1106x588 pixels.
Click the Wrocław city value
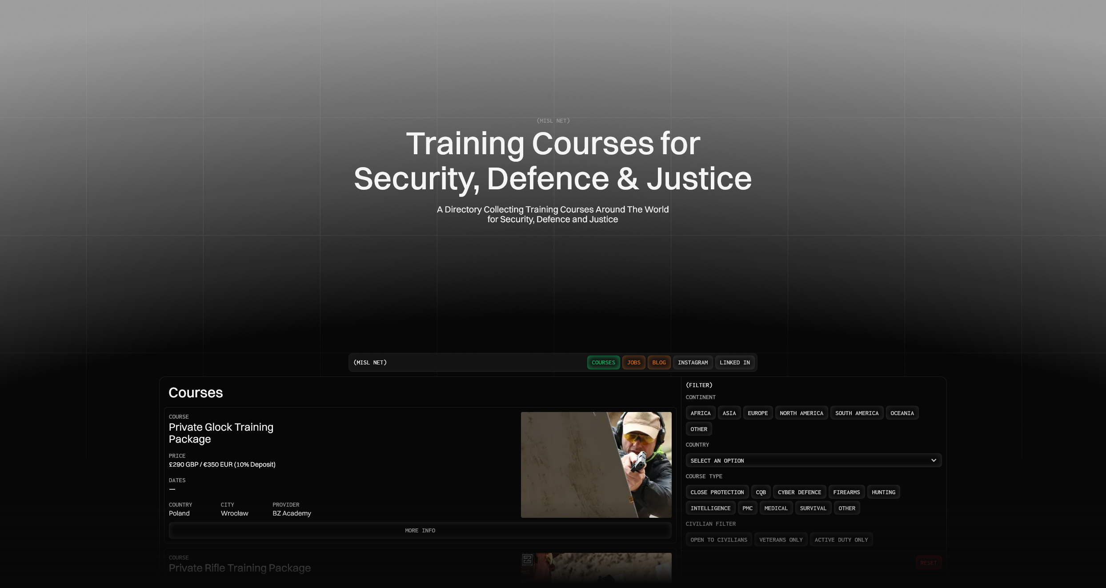tap(234, 513)
